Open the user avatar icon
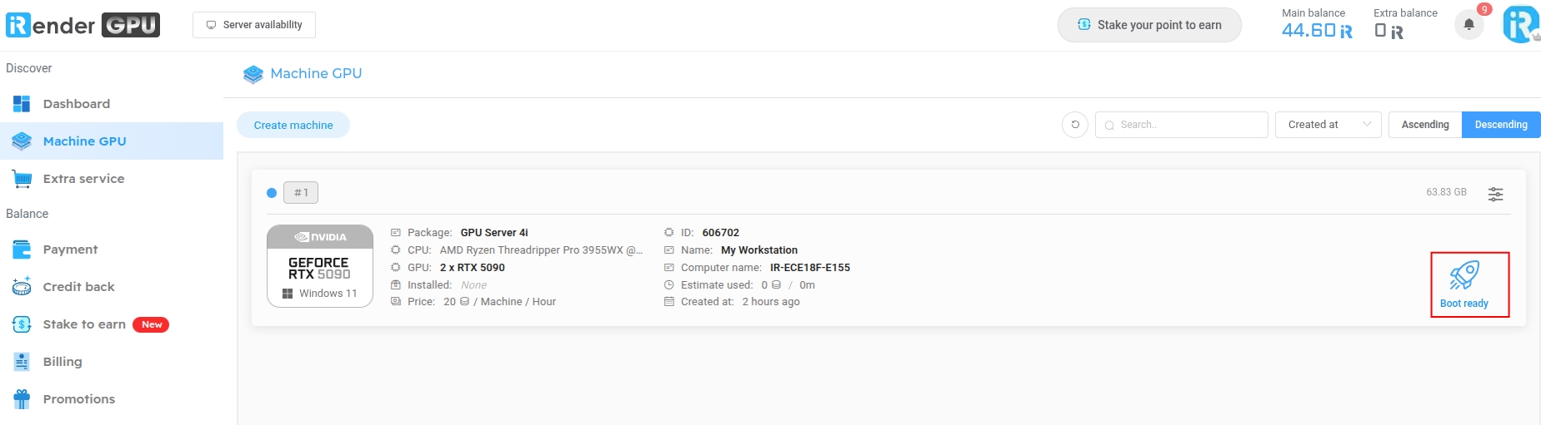1541x425 pixels. pos(1522,24)
